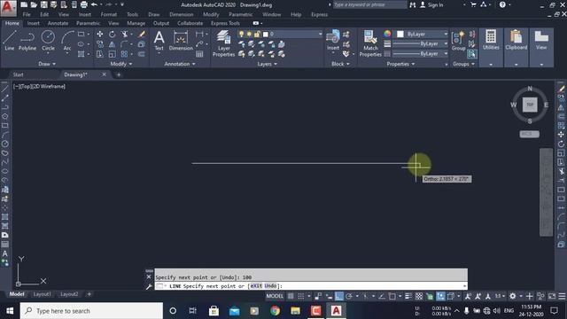This screenshot has height=319, width=567.
Task: Close the command line with X button
Action: pos(149,277)
